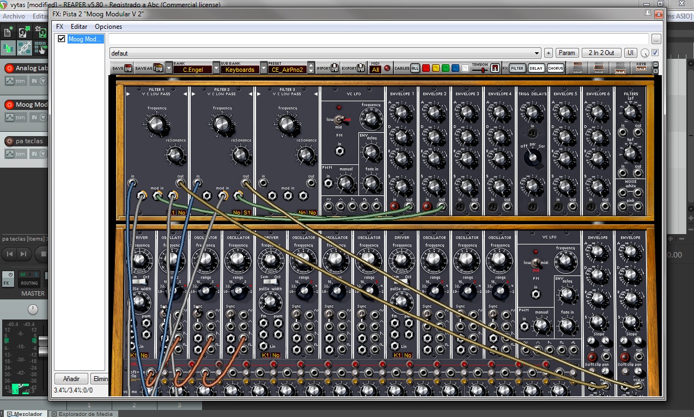Click the EXPORT preset icon

(x=361, y=68)
